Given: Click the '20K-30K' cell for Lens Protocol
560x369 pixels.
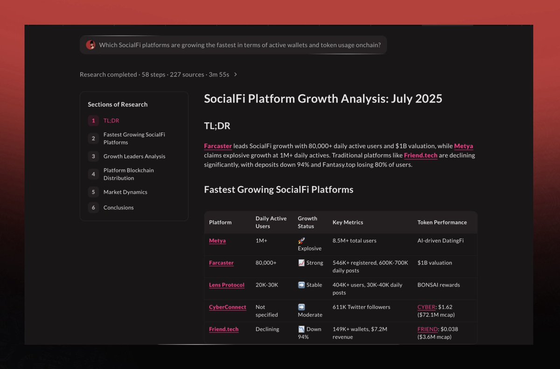Looking at the screenshot, I should point(267,285).
